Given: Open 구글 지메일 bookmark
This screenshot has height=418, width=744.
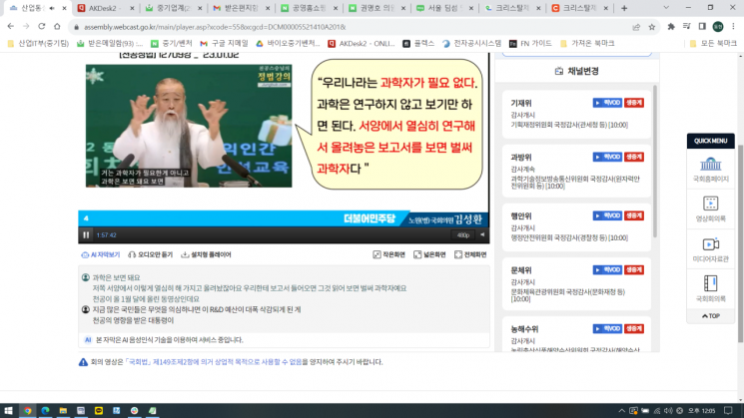Looking at the screenshot, I should click(224, 43).
